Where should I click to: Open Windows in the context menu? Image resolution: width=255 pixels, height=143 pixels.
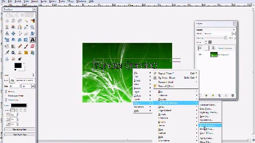pyautogui.click(x=142, y=107)
